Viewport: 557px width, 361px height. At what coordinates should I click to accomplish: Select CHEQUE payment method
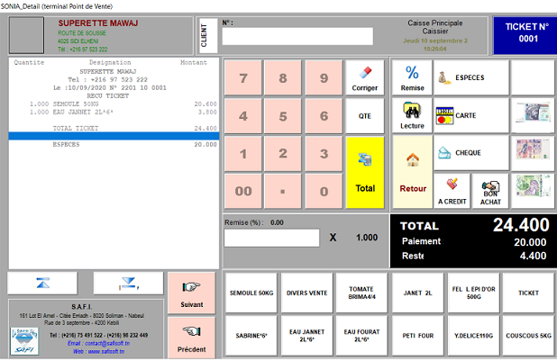pyautogui.click(x=471, y=153)
